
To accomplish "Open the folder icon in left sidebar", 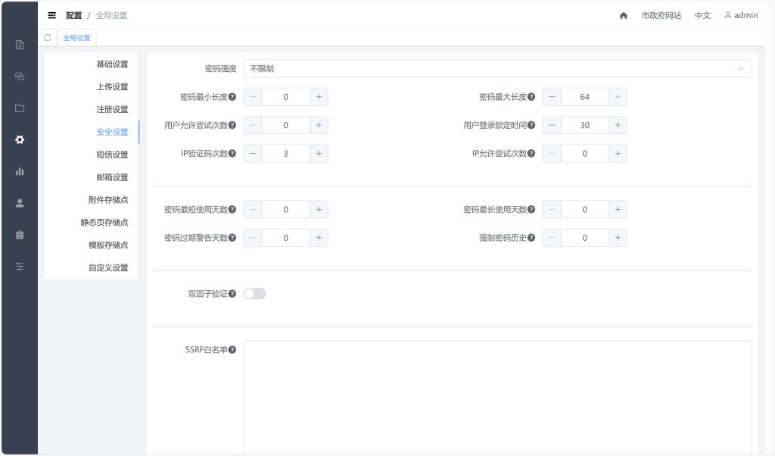I will click(x=20, y=108).
